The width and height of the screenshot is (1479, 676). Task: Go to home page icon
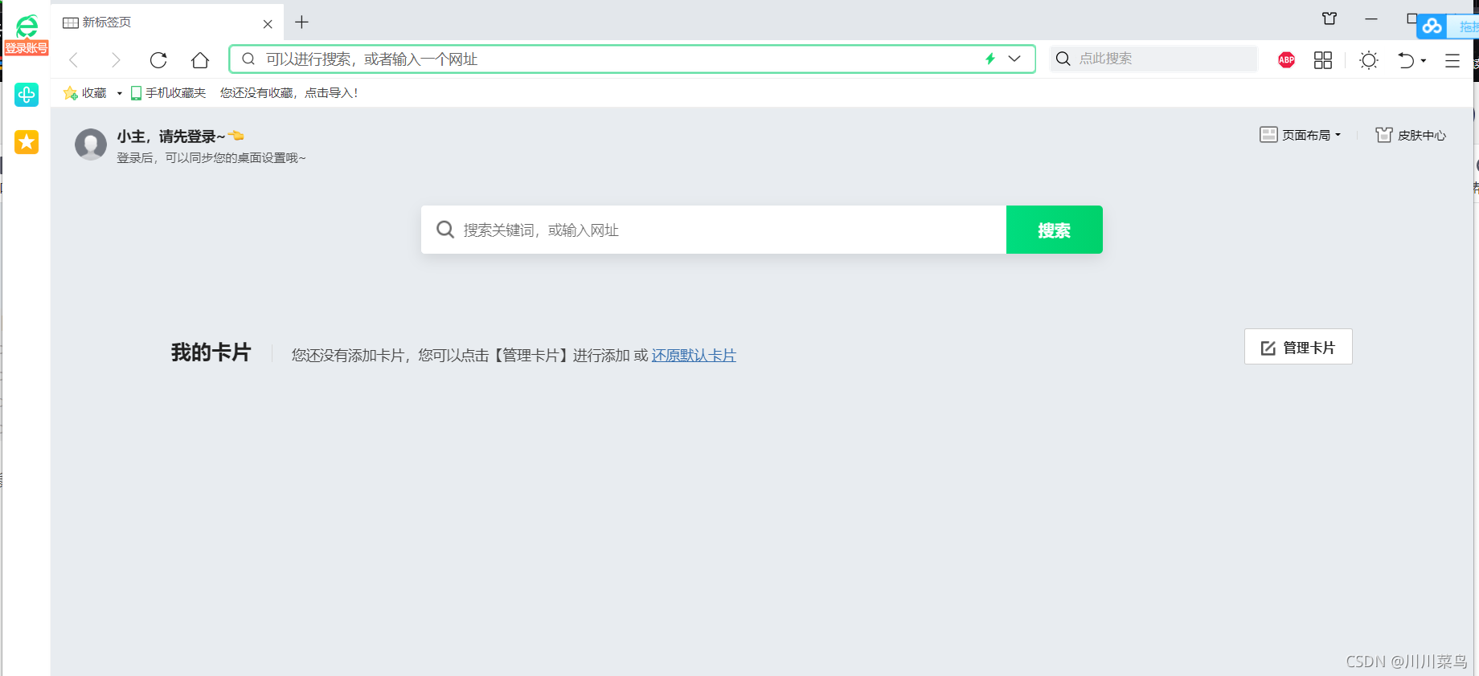tap(200, 59)
